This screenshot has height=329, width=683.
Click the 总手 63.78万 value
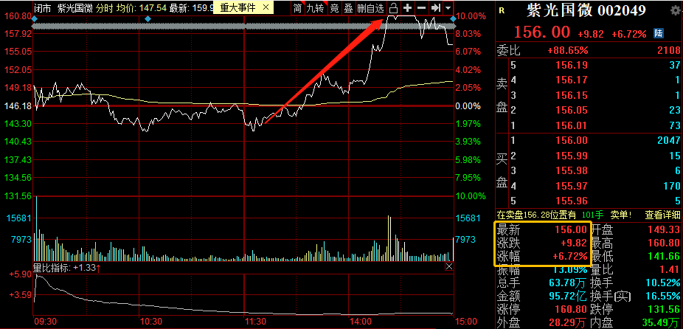click(x=568, y=283)
